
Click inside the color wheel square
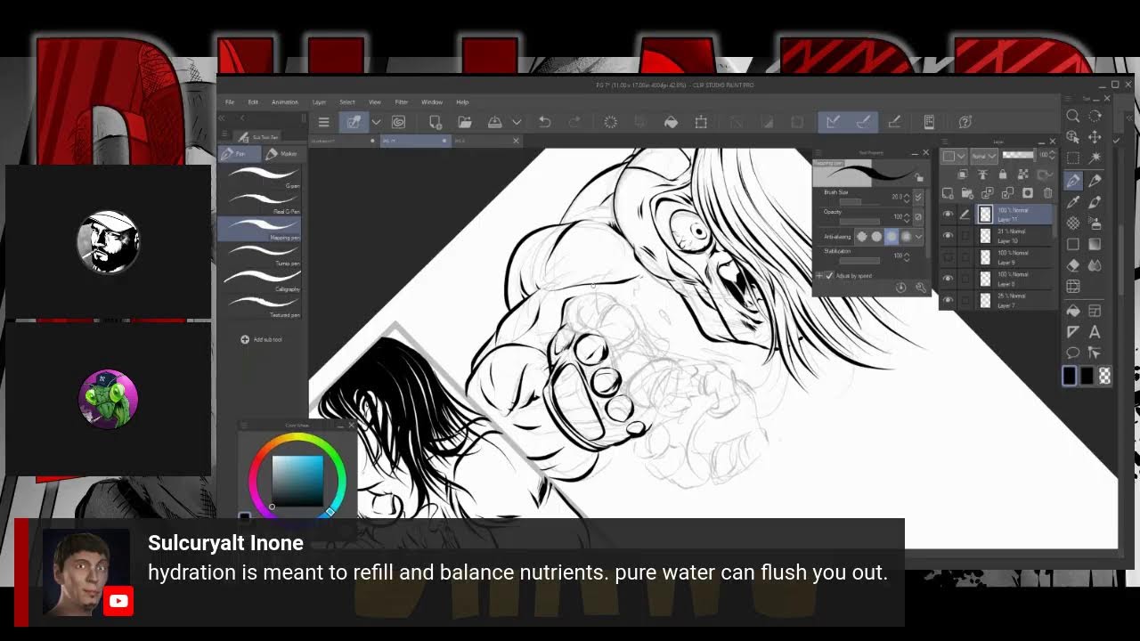pyautogui.click(x=297, y=480)
